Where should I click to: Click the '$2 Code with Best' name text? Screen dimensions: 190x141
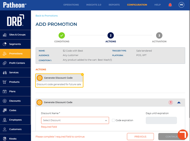click(x=73, y=51)
